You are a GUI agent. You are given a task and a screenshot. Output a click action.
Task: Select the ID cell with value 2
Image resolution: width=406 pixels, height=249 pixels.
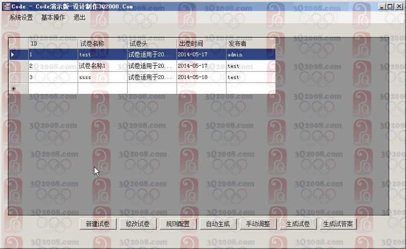click(x=53, y=66)
